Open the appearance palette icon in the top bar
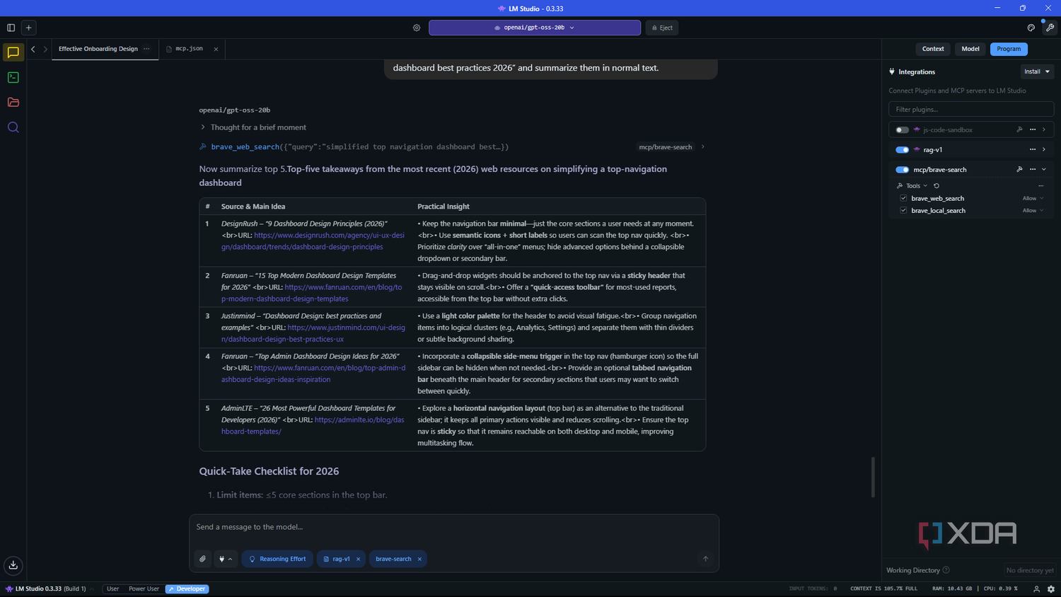 (x=1031, y=28)
